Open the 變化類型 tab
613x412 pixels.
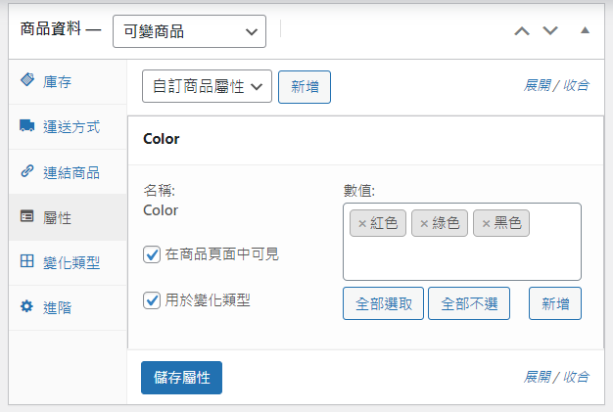pos(71,262)
